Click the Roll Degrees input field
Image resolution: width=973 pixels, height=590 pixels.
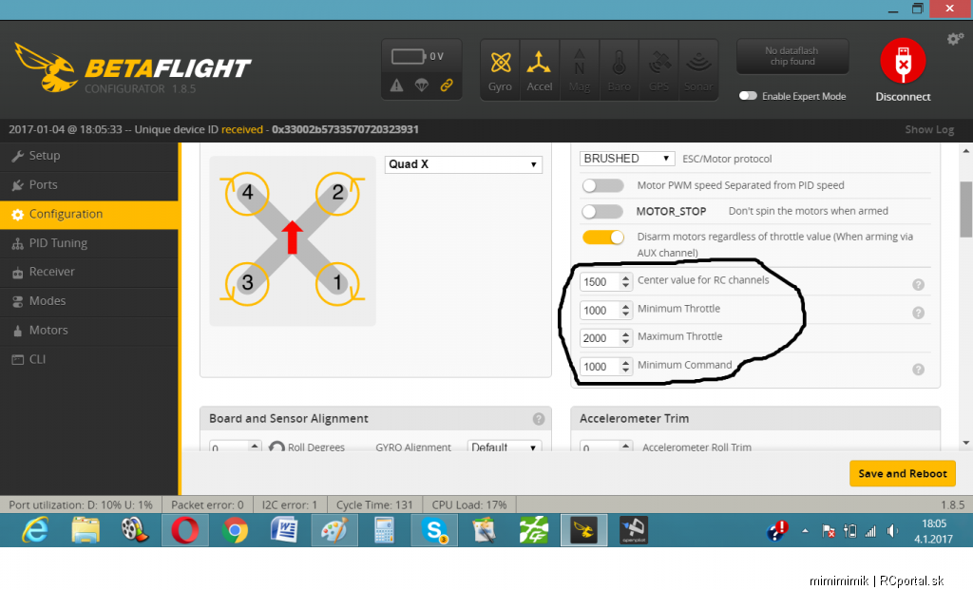coord(236,447)
